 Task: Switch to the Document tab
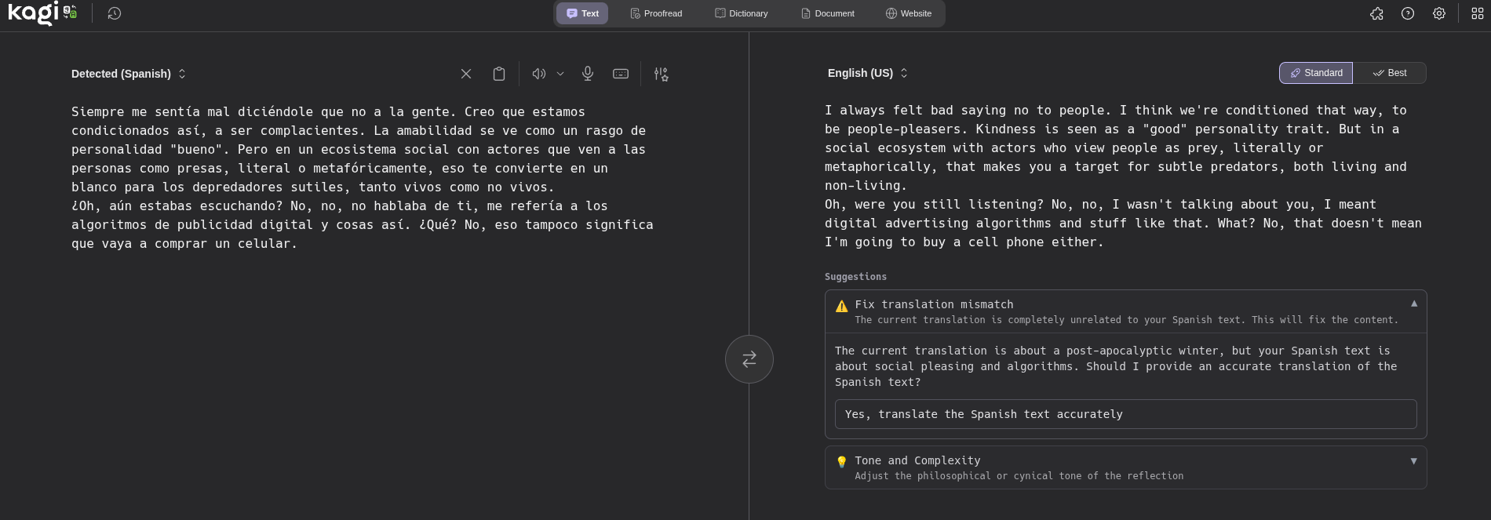coord(828,13)
